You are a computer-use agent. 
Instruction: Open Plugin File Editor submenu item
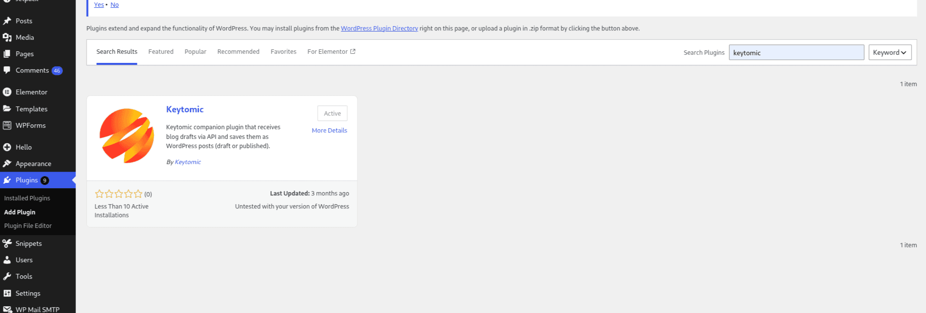(x=28, y=226)
